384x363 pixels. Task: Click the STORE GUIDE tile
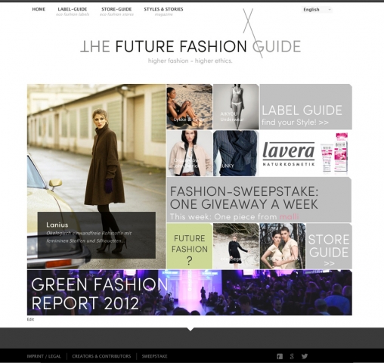point(329,246)
